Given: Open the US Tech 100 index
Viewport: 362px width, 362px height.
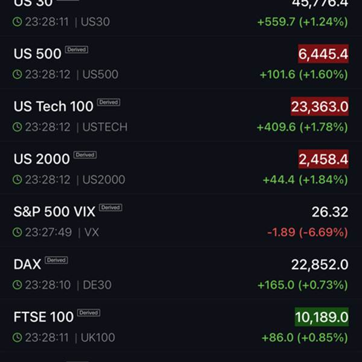Looking at the screenshot, I should tap(53, 106).
